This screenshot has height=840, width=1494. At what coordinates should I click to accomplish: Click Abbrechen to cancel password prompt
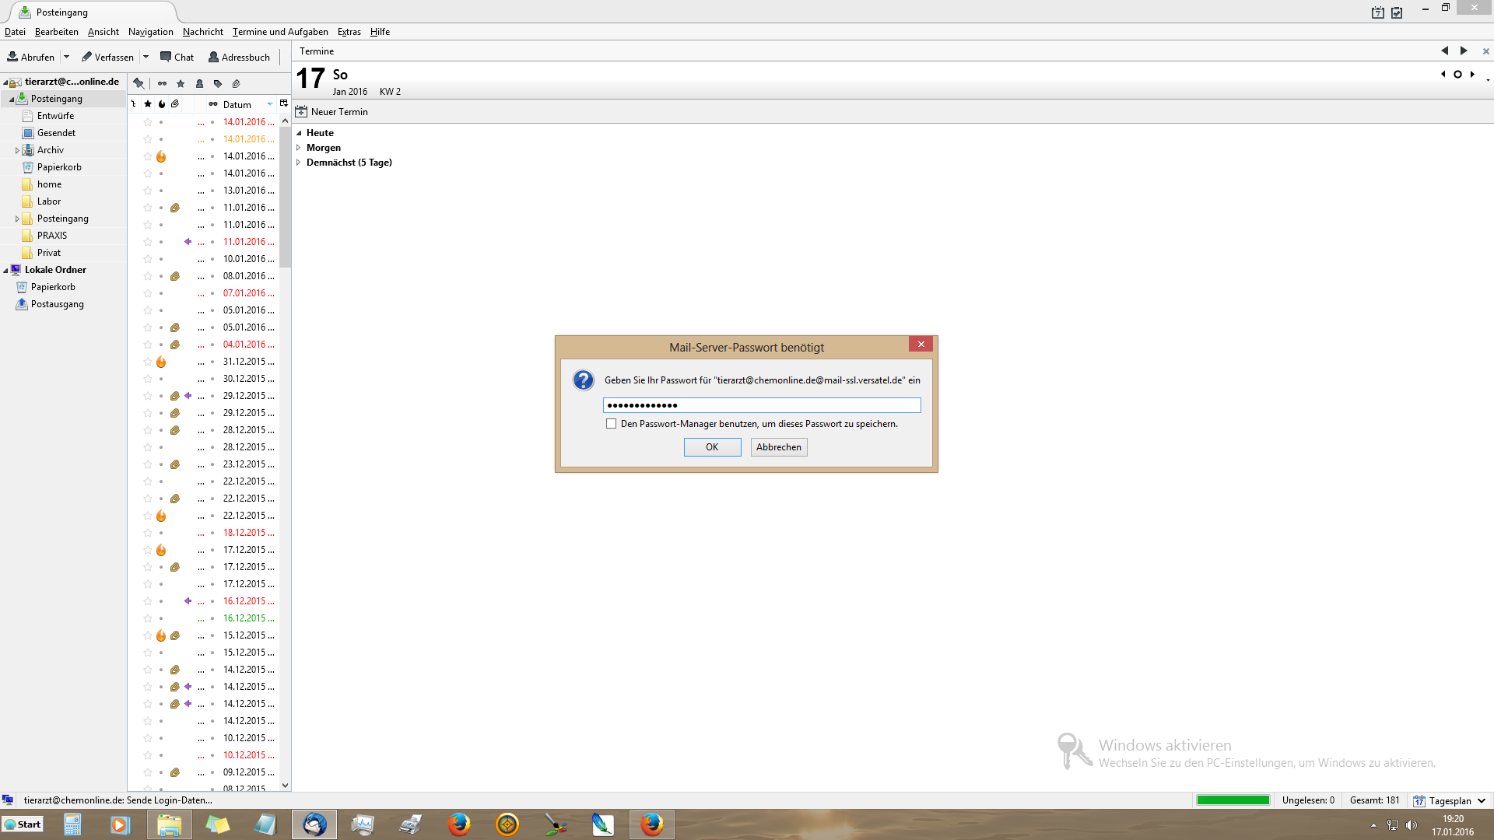pyautogui.click(x=778, y=447)
